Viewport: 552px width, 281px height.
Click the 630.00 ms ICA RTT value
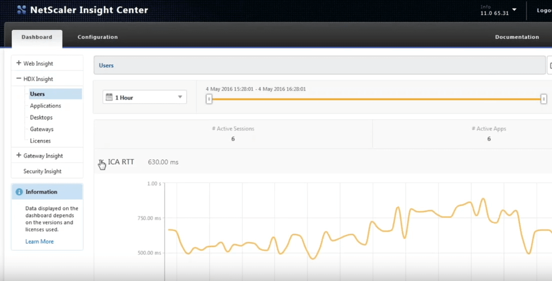coord(163,162)
